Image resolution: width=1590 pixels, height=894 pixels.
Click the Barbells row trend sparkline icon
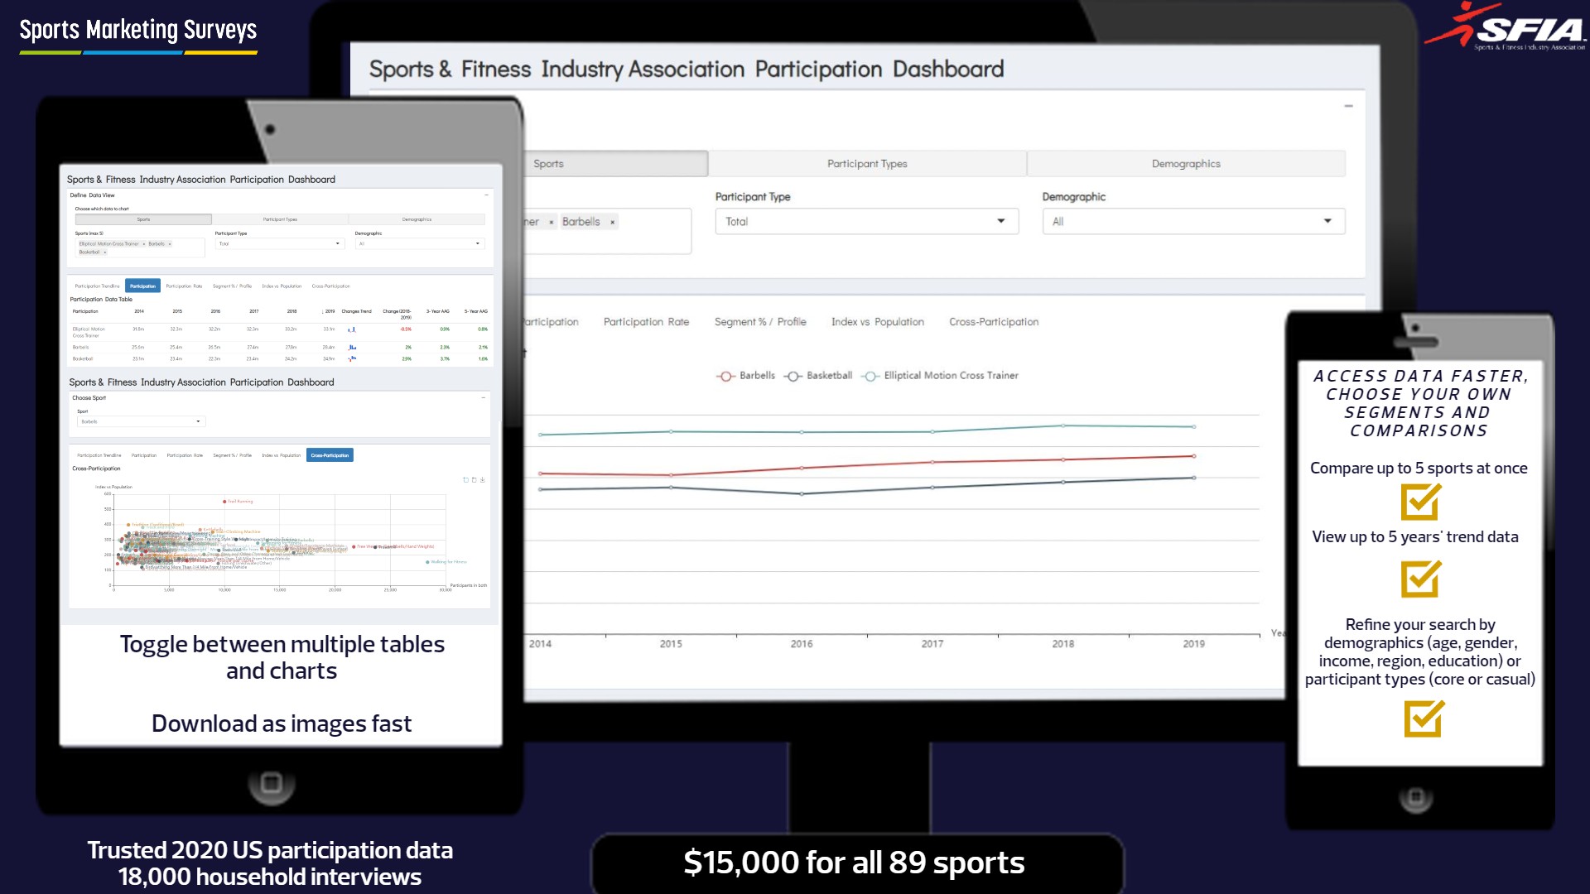click(352, 348)
